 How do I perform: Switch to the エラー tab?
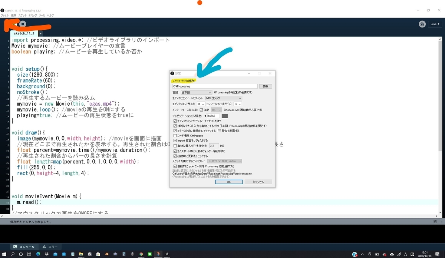coord(50,247)
